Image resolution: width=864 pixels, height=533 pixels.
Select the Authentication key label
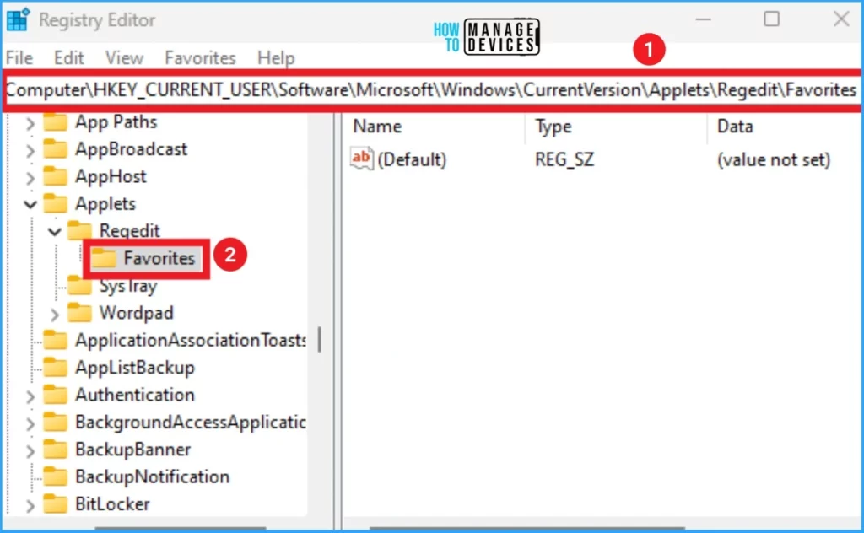click(x=135, y=395)
